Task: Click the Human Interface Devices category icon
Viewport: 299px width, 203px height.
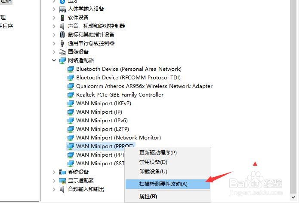Action: (x=62, y=9)
